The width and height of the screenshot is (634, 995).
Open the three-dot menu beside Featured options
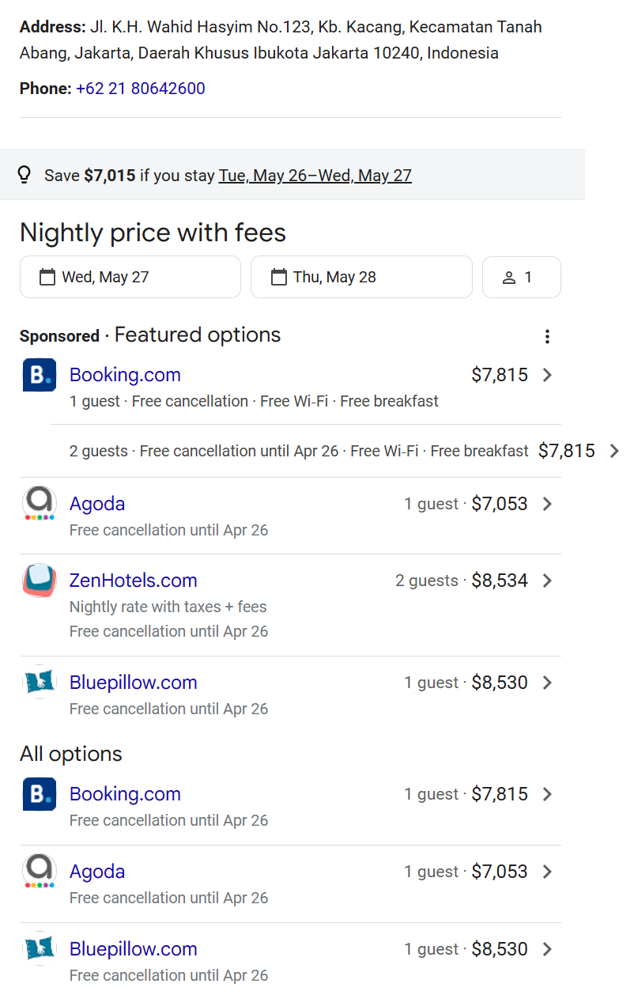[547, 336]
